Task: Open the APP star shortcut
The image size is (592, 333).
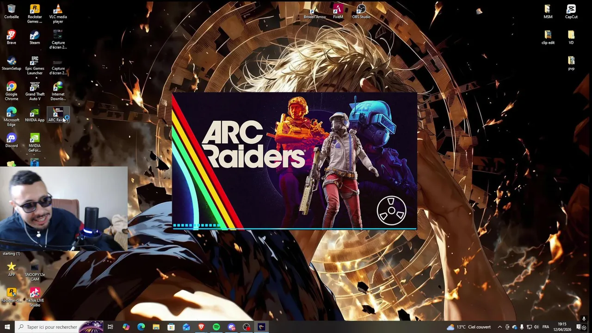Action: click(x=12, y=269)
